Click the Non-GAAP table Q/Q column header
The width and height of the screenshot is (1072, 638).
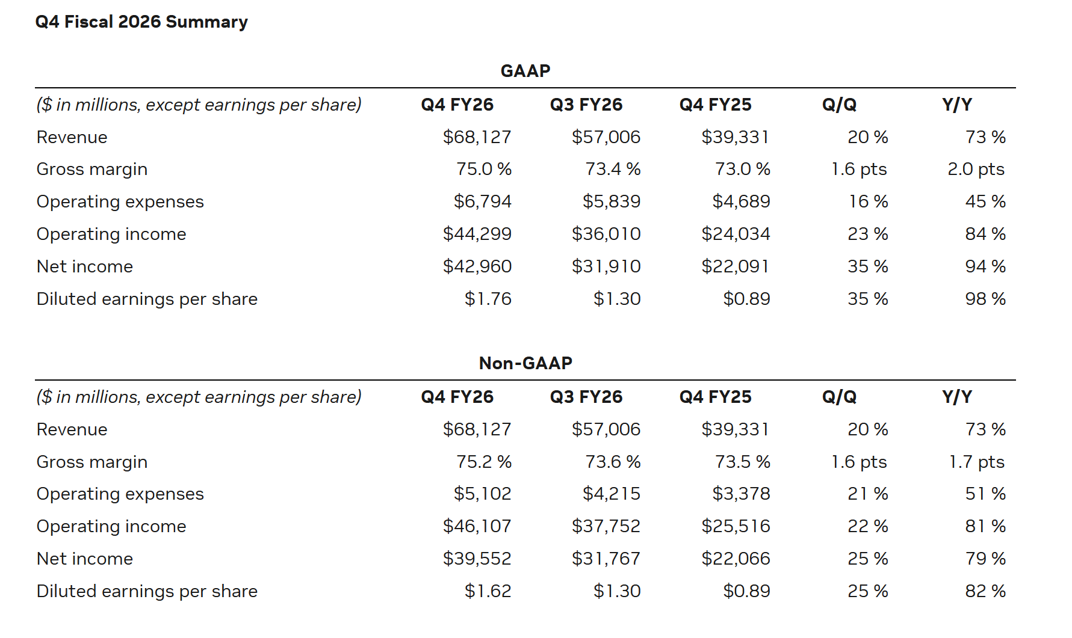tap(839, 397)
